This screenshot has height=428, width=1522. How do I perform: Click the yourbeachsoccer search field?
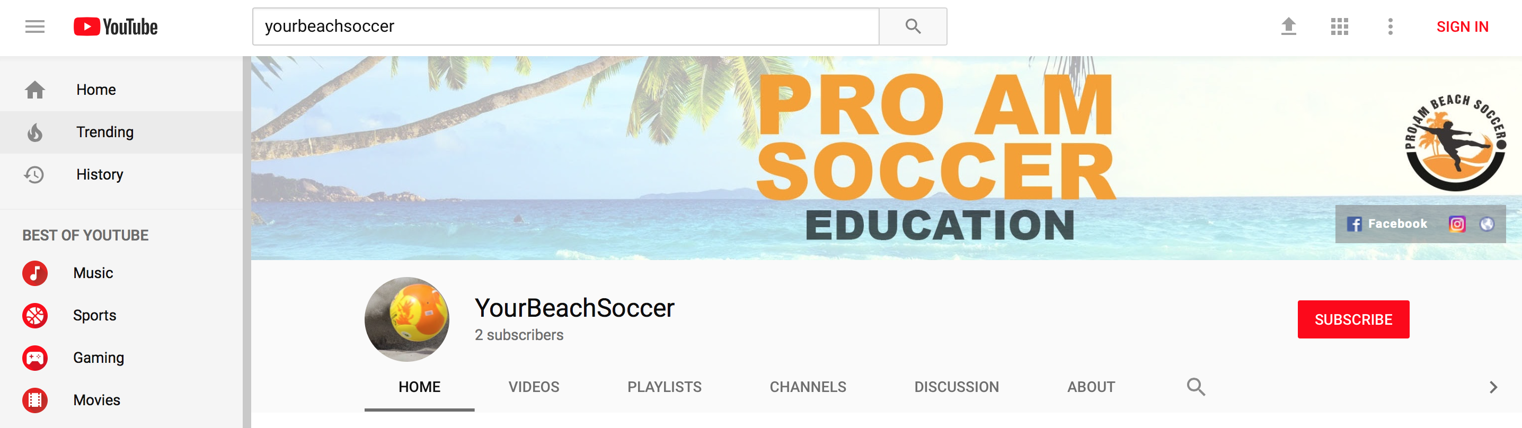point(565,26)
